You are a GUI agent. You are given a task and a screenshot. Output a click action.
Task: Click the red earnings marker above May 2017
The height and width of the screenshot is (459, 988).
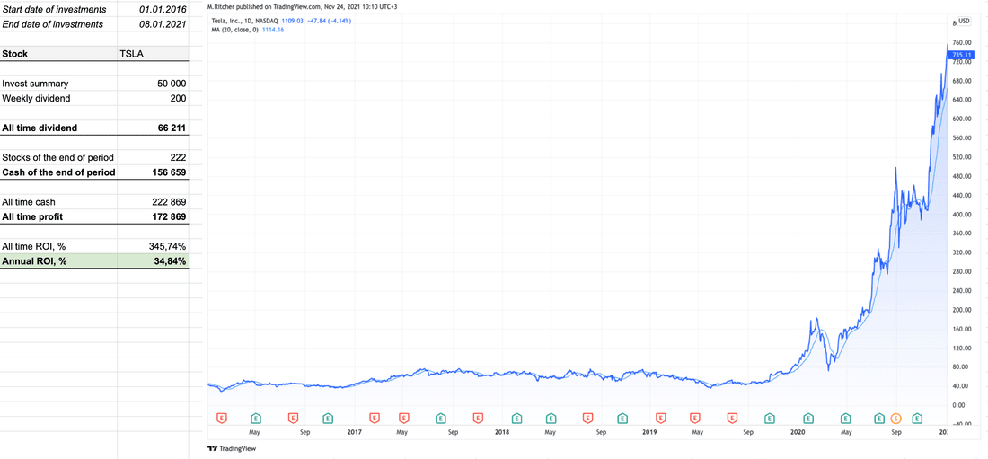point(403,418)
